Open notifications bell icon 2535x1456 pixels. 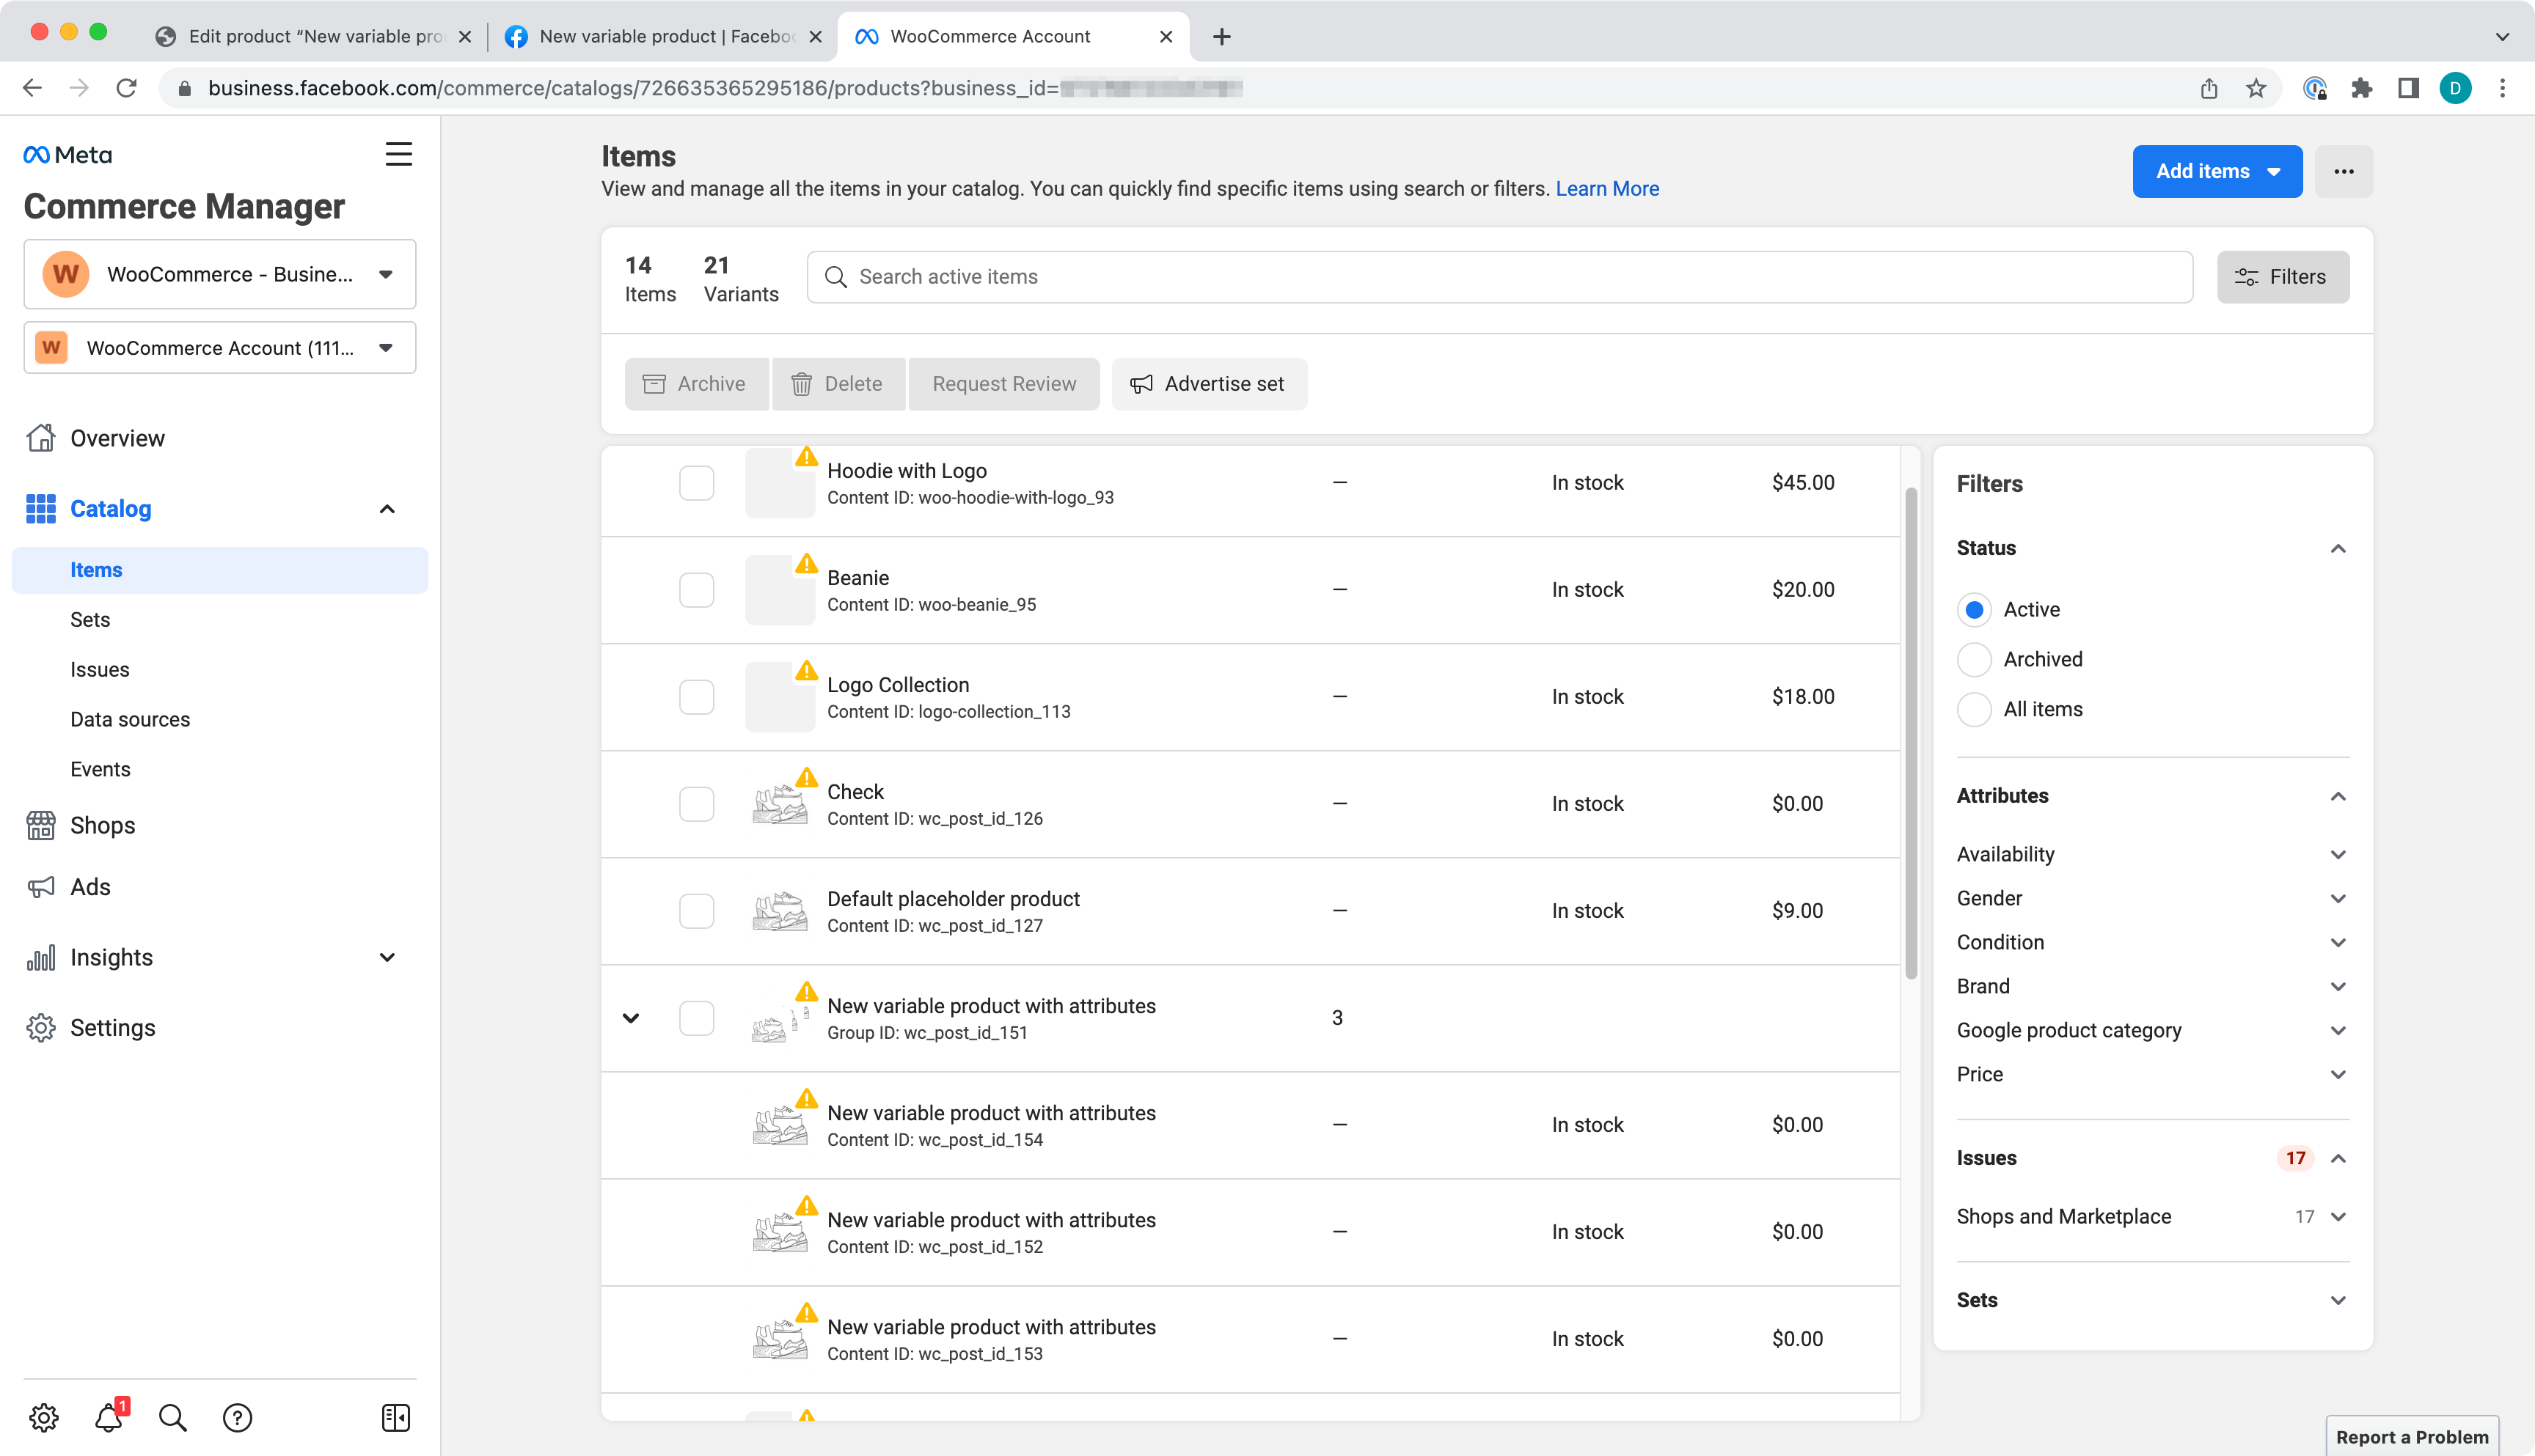[109, 1417]
